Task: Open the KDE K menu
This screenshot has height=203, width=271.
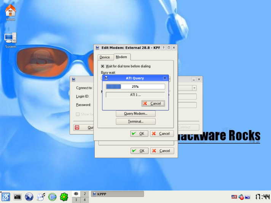Action: tap(6, 197)
